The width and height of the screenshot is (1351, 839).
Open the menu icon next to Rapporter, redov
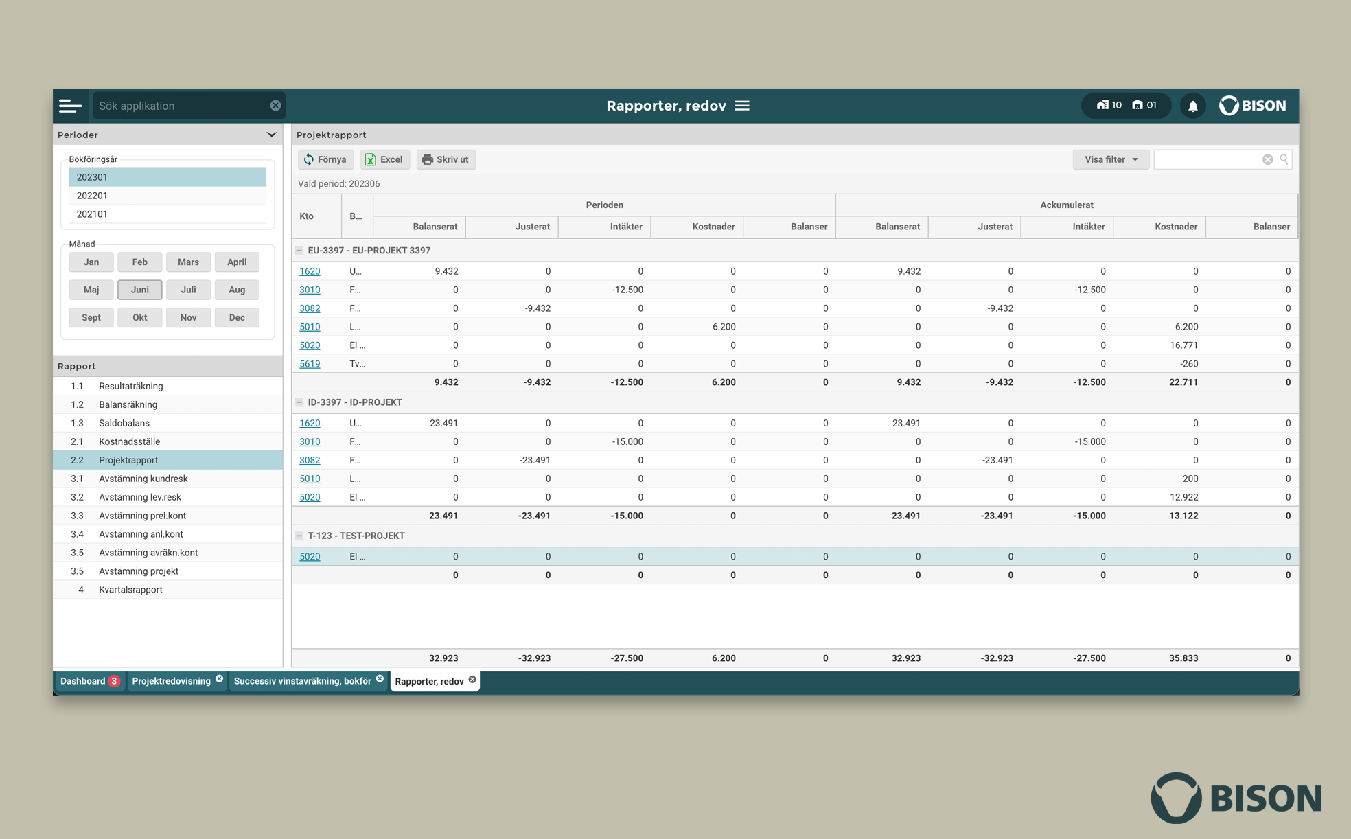point(742,106)
